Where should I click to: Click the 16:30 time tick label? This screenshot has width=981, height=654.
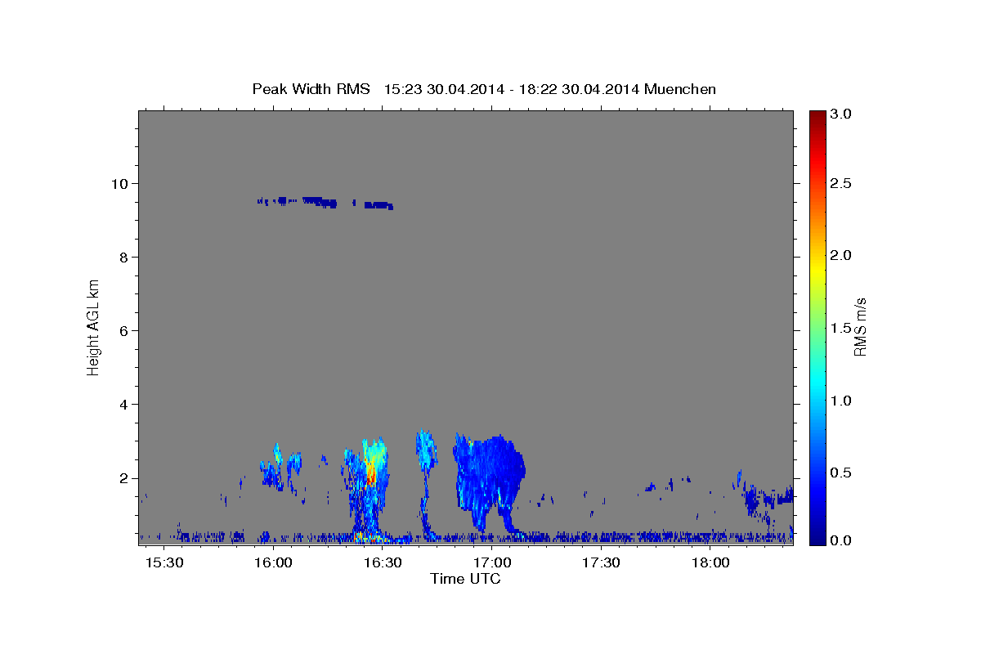(x=383, y=562)
